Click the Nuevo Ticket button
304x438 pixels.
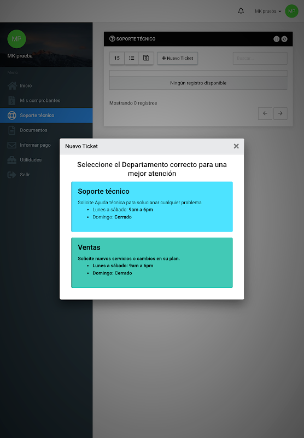pos(177,58)
